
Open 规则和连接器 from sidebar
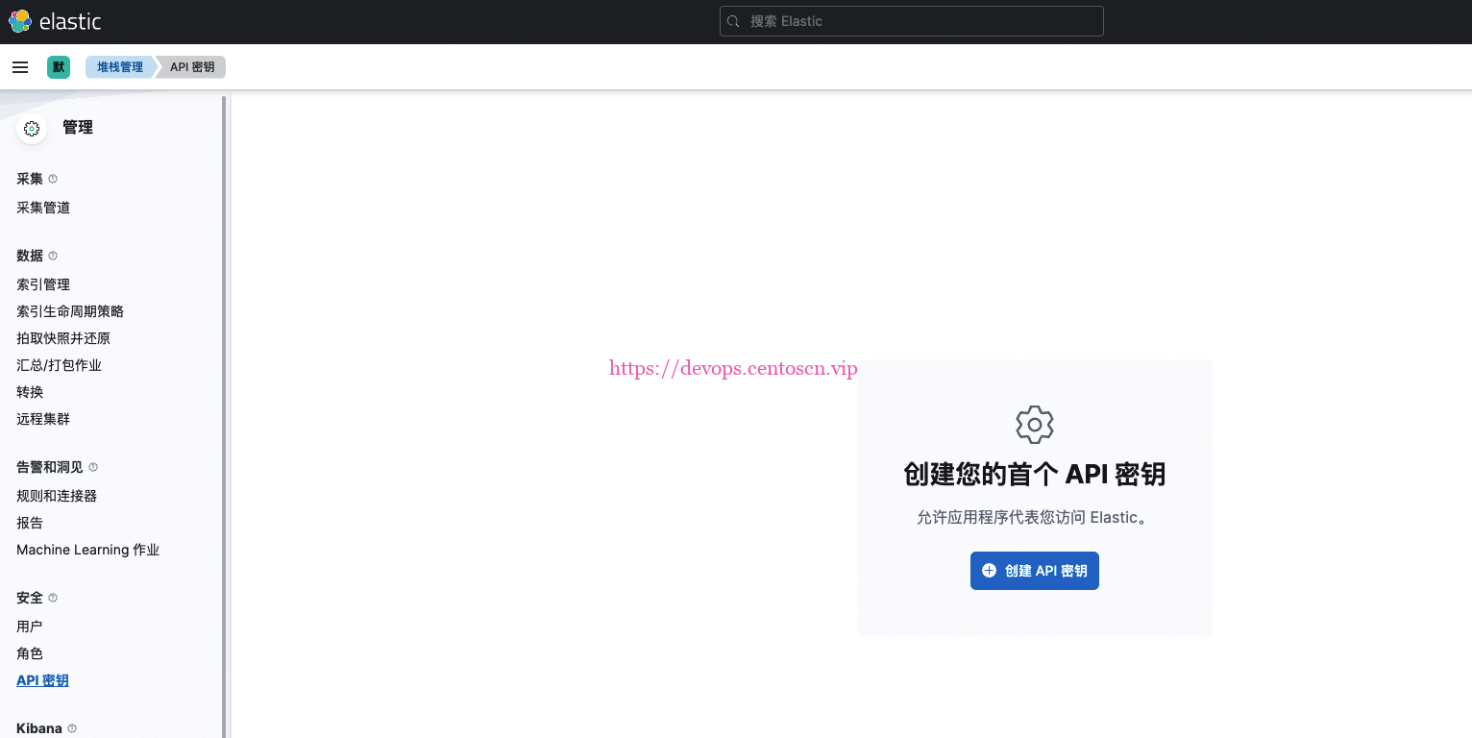click(x=57, y=496)
